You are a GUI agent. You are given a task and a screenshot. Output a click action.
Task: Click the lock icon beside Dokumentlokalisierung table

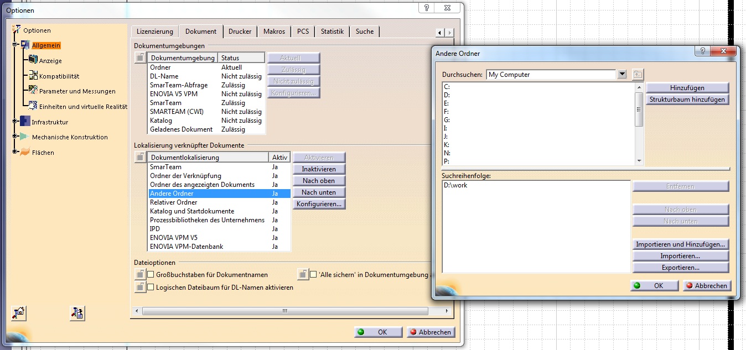140,158
